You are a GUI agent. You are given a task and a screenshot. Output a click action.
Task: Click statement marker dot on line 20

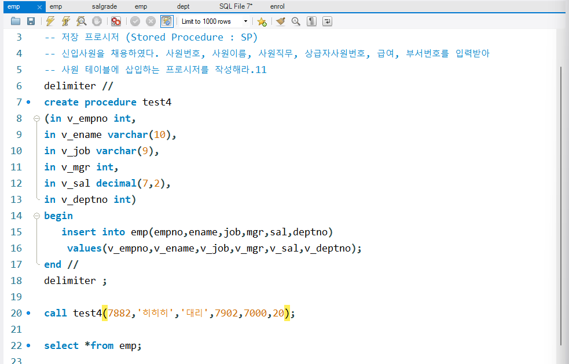[x=28, y=313]
